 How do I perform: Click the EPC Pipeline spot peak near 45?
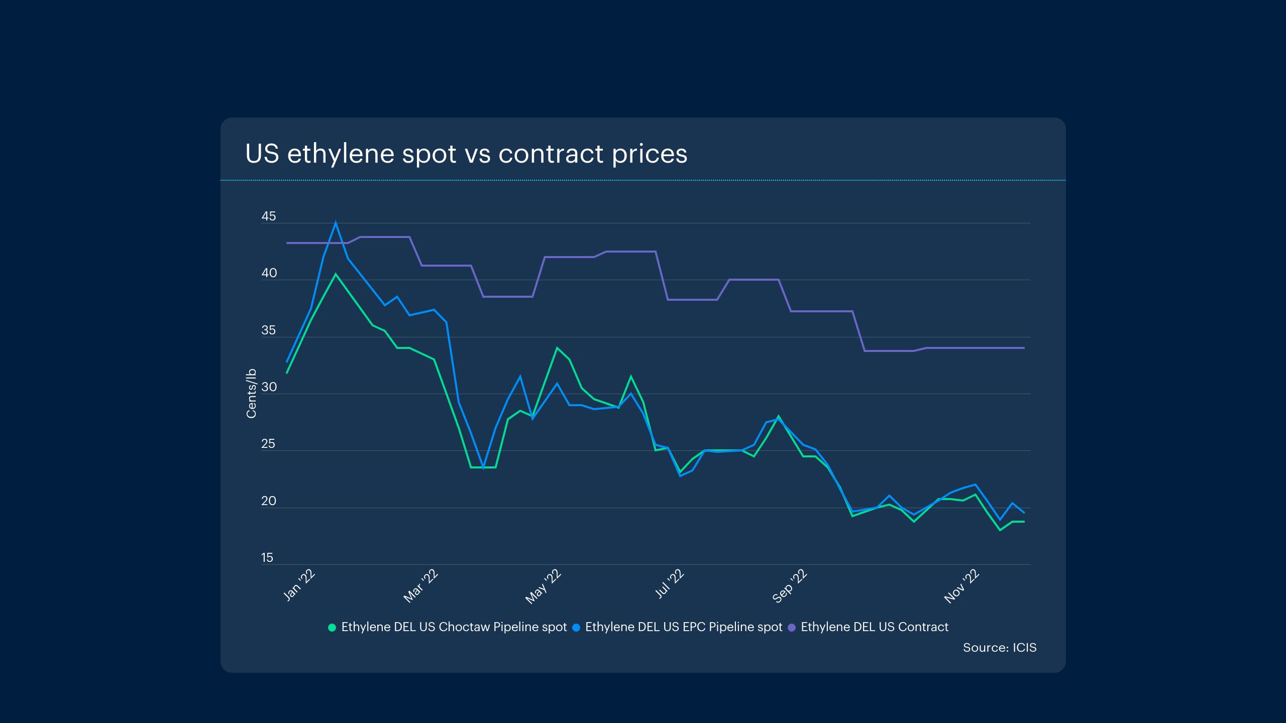tap(336, 223)
